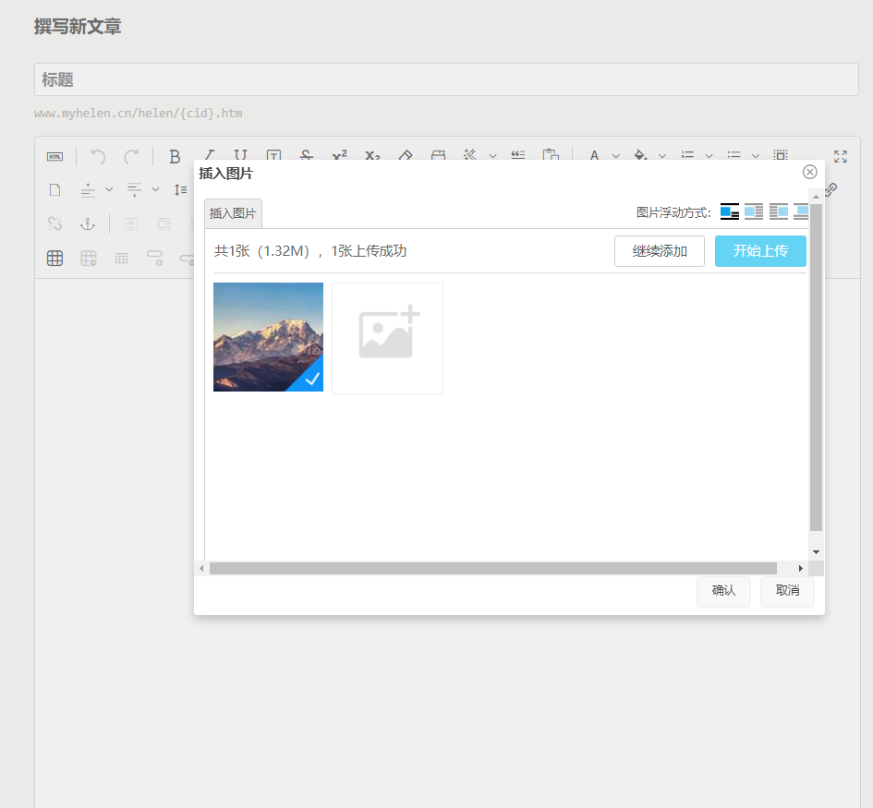This screenshot has height=808, width=873.
Task: Set image float to left-wrap mode
Action: coord(754,212)
